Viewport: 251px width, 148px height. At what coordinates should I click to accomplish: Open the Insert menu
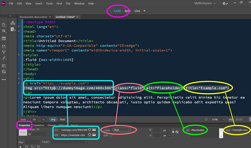click(x=39, y=3)
